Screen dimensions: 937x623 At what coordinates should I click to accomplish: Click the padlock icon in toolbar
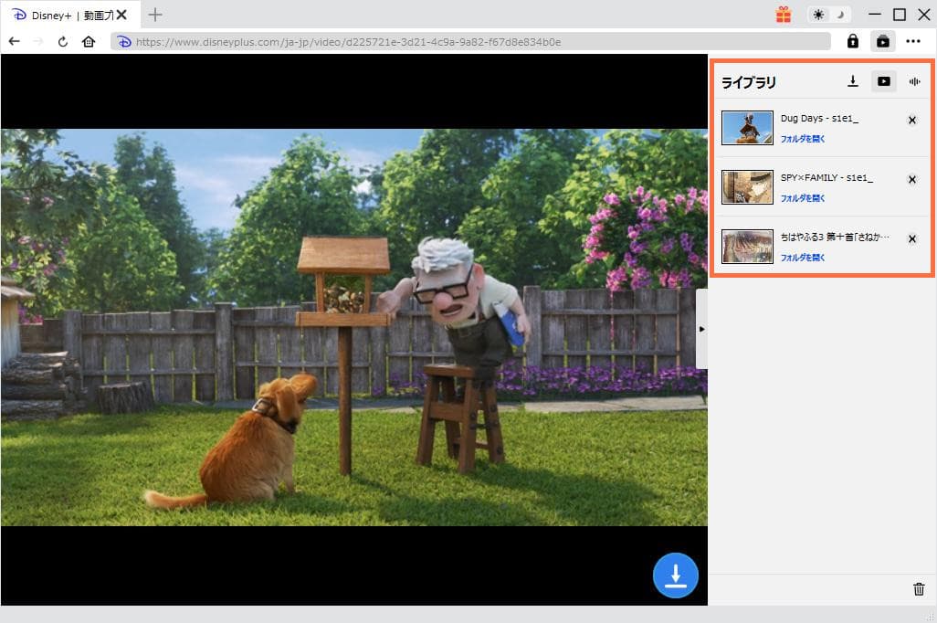(x=852, y=41)
